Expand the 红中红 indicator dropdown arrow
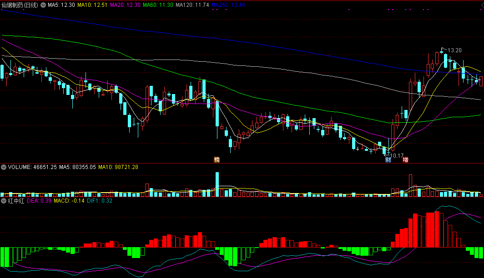484x278 pixels. pos(4,201)
